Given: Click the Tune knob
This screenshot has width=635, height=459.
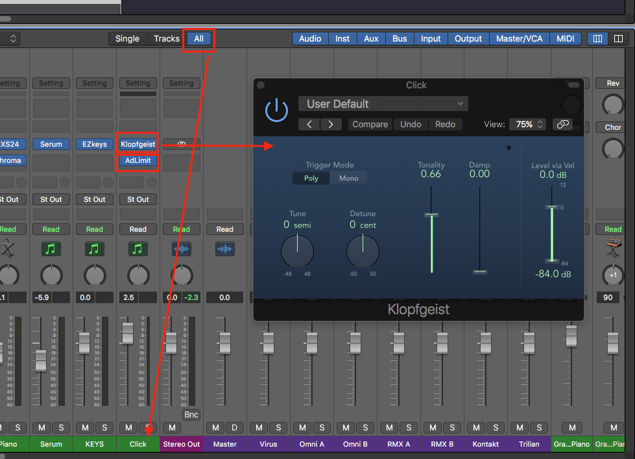Looking at the screenshot, I should (x=297, y=251).
